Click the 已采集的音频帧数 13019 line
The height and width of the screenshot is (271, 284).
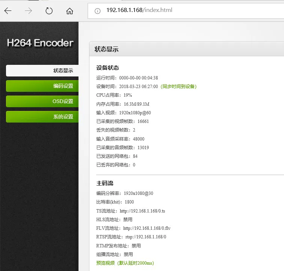click(122, 148)
